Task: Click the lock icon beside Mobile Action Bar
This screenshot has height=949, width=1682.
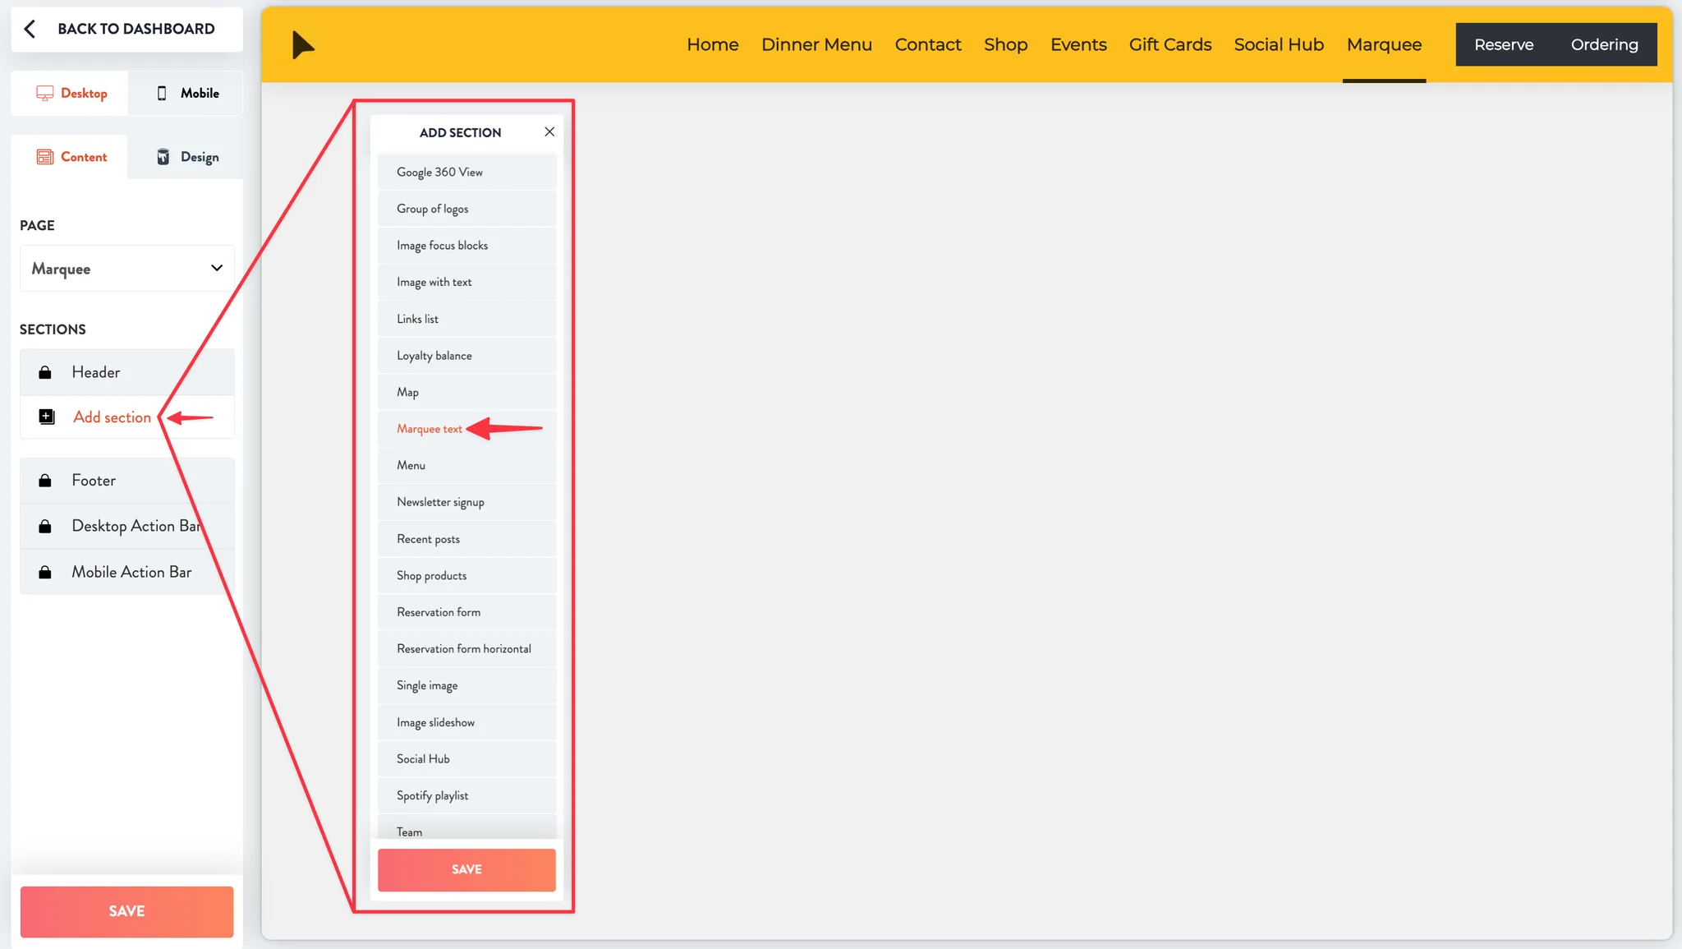Action: click(x=45, y=572)
